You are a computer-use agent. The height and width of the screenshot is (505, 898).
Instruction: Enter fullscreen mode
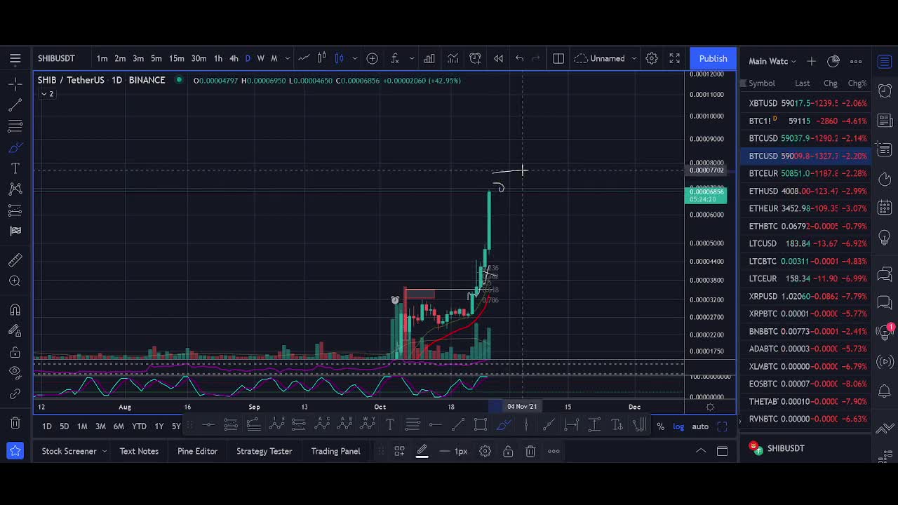pyautogui.click(x=674, y=58)
